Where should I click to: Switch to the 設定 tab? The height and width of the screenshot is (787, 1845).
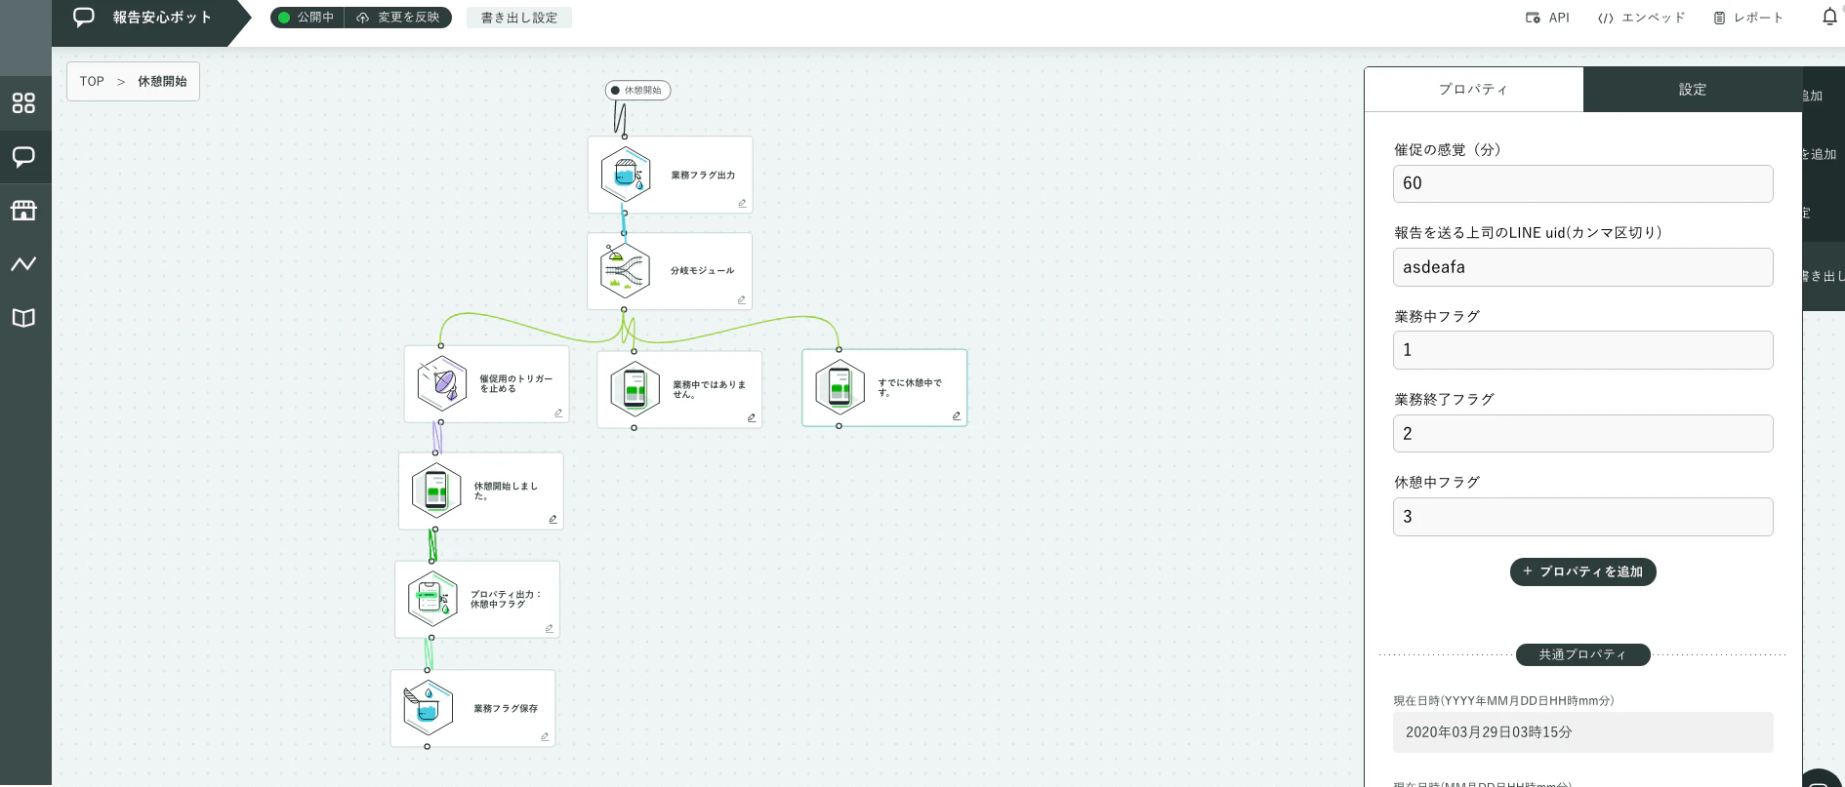click(x=1693, y=89)
